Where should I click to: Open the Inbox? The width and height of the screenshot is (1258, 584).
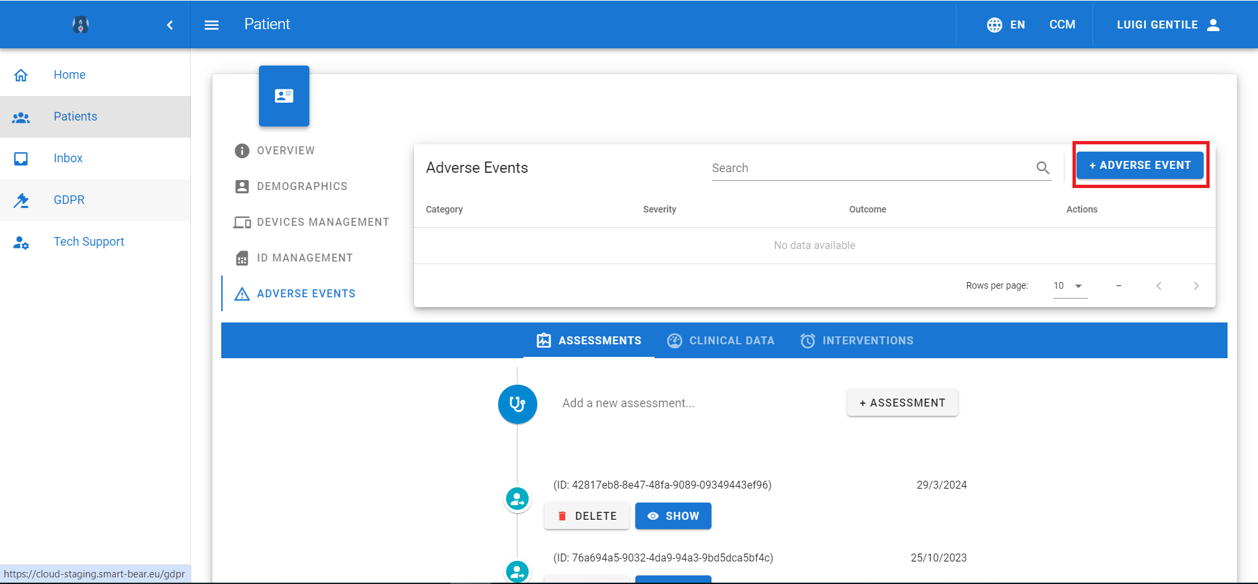95,158
